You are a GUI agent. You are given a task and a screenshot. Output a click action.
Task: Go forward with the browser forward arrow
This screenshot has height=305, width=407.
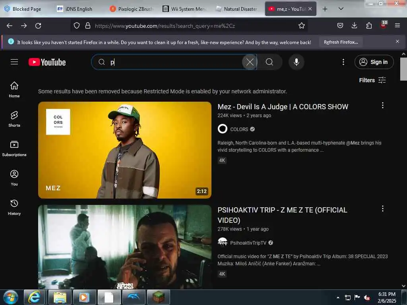[x=24, y=26]
